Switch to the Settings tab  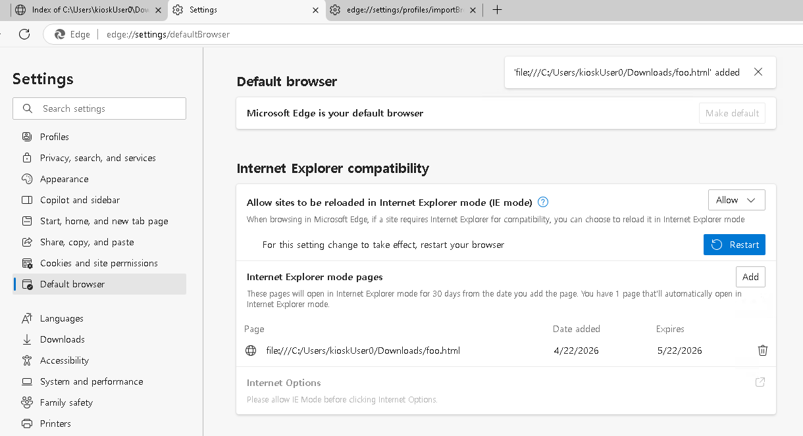246,10
